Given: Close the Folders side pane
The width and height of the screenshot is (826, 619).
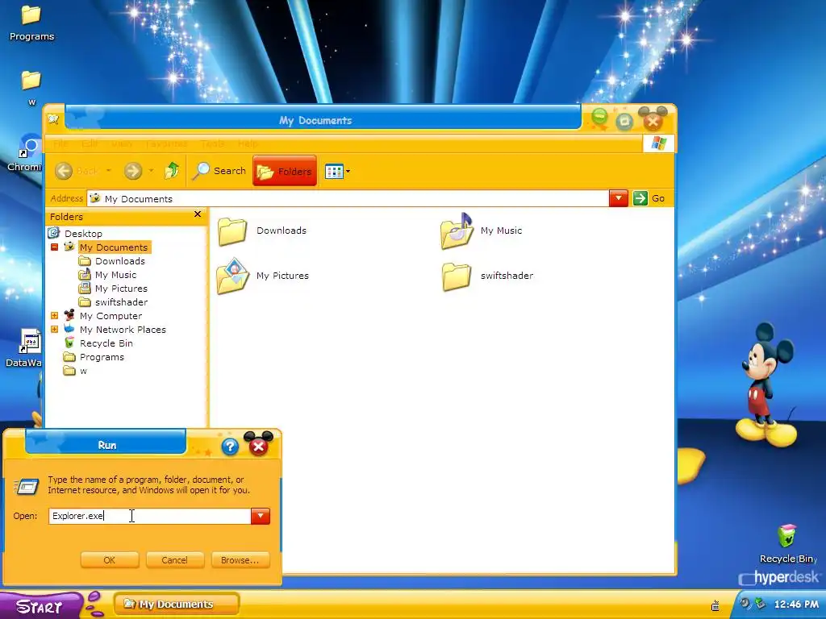Looking at the screenshot, I should tap(198, 214).
